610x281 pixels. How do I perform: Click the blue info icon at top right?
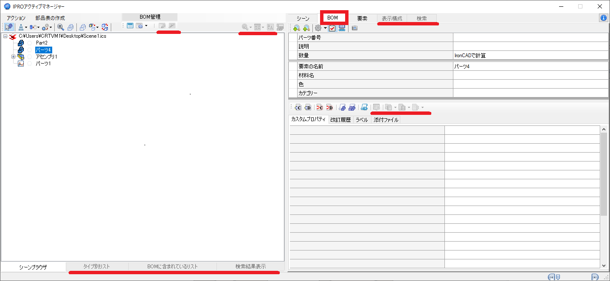tap(603, 18)
